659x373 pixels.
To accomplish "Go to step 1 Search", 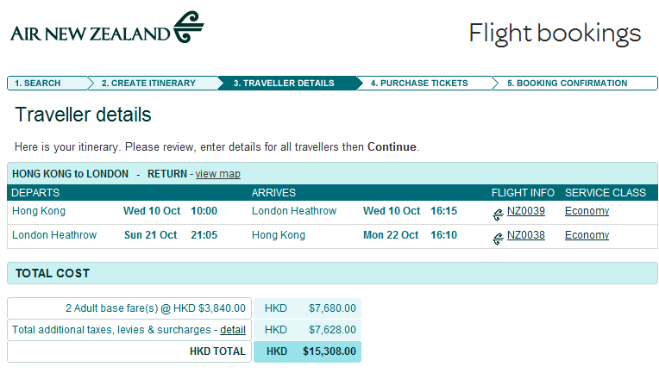I will tap(39, 84).
